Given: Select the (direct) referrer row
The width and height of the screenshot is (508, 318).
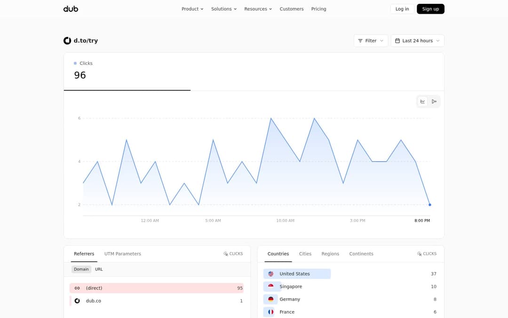Looking at the screenshot, I should [x=157, y=288].
